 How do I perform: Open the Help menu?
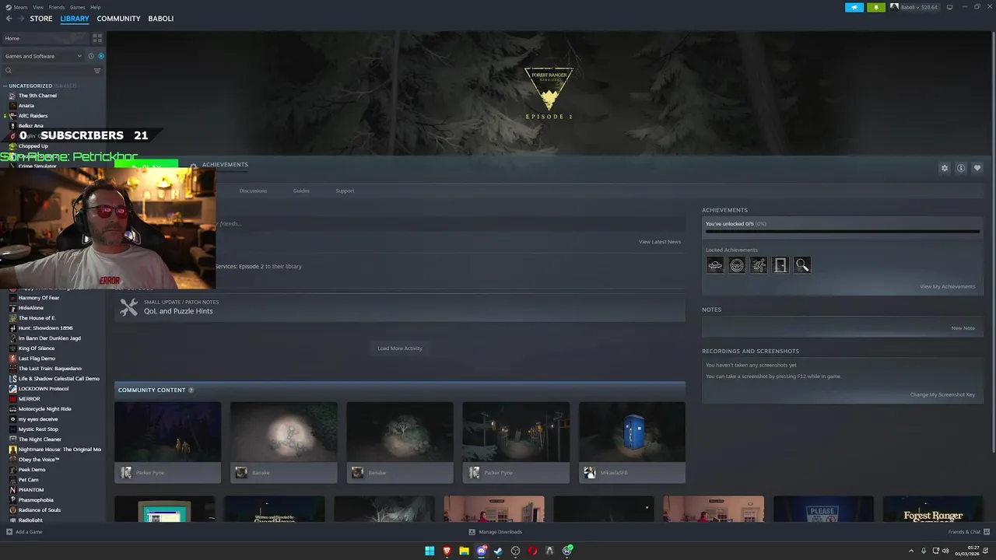pos(96,7)
